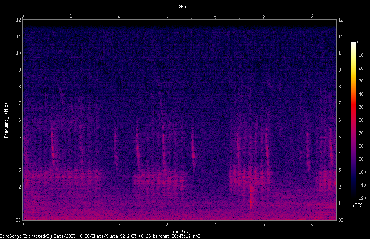Click the '+0' color scale label
This screenshot has height=239, width=370.
pyautogui.click(x=359, y=42)
